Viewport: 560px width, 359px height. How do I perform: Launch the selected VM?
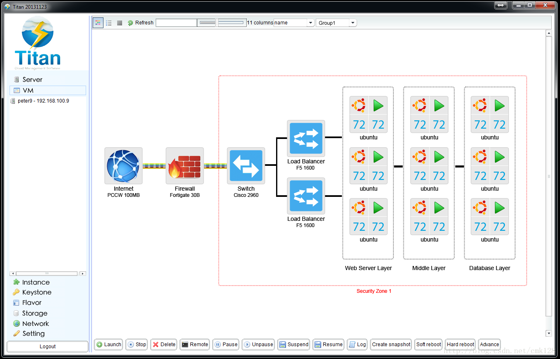tap(108, 345)
